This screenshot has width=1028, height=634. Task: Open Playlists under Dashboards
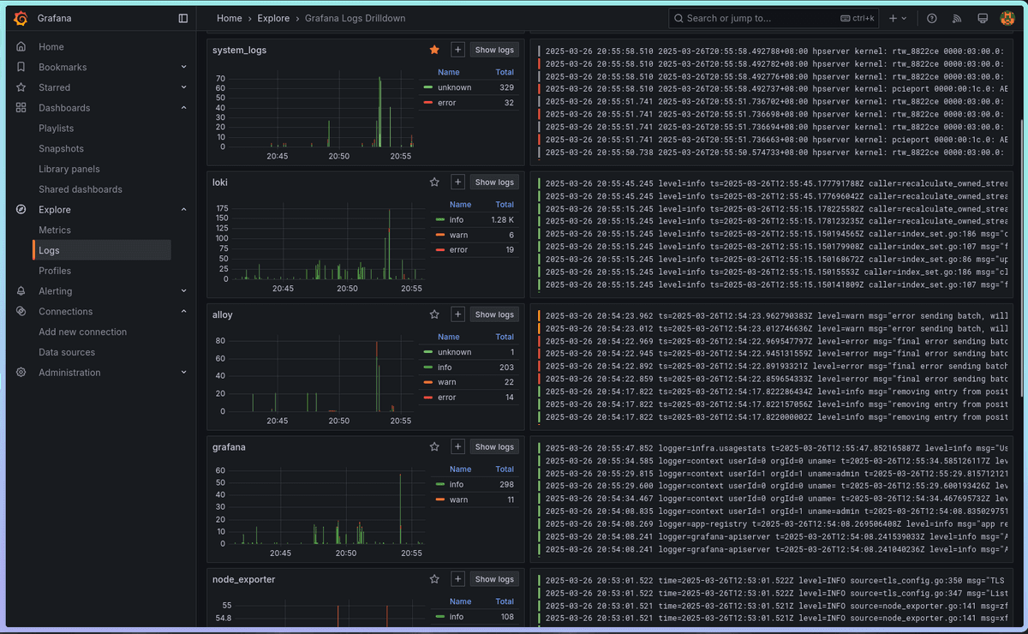point(56,129)
